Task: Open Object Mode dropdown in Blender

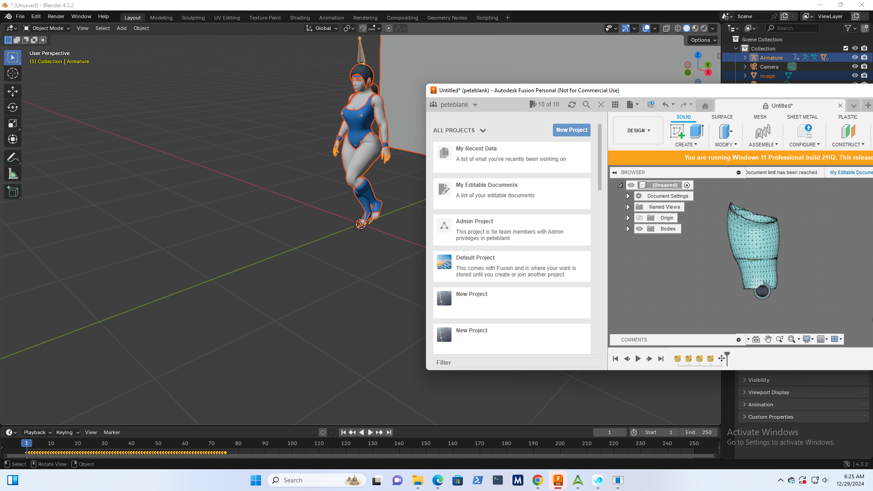Action: click(47, 28)
